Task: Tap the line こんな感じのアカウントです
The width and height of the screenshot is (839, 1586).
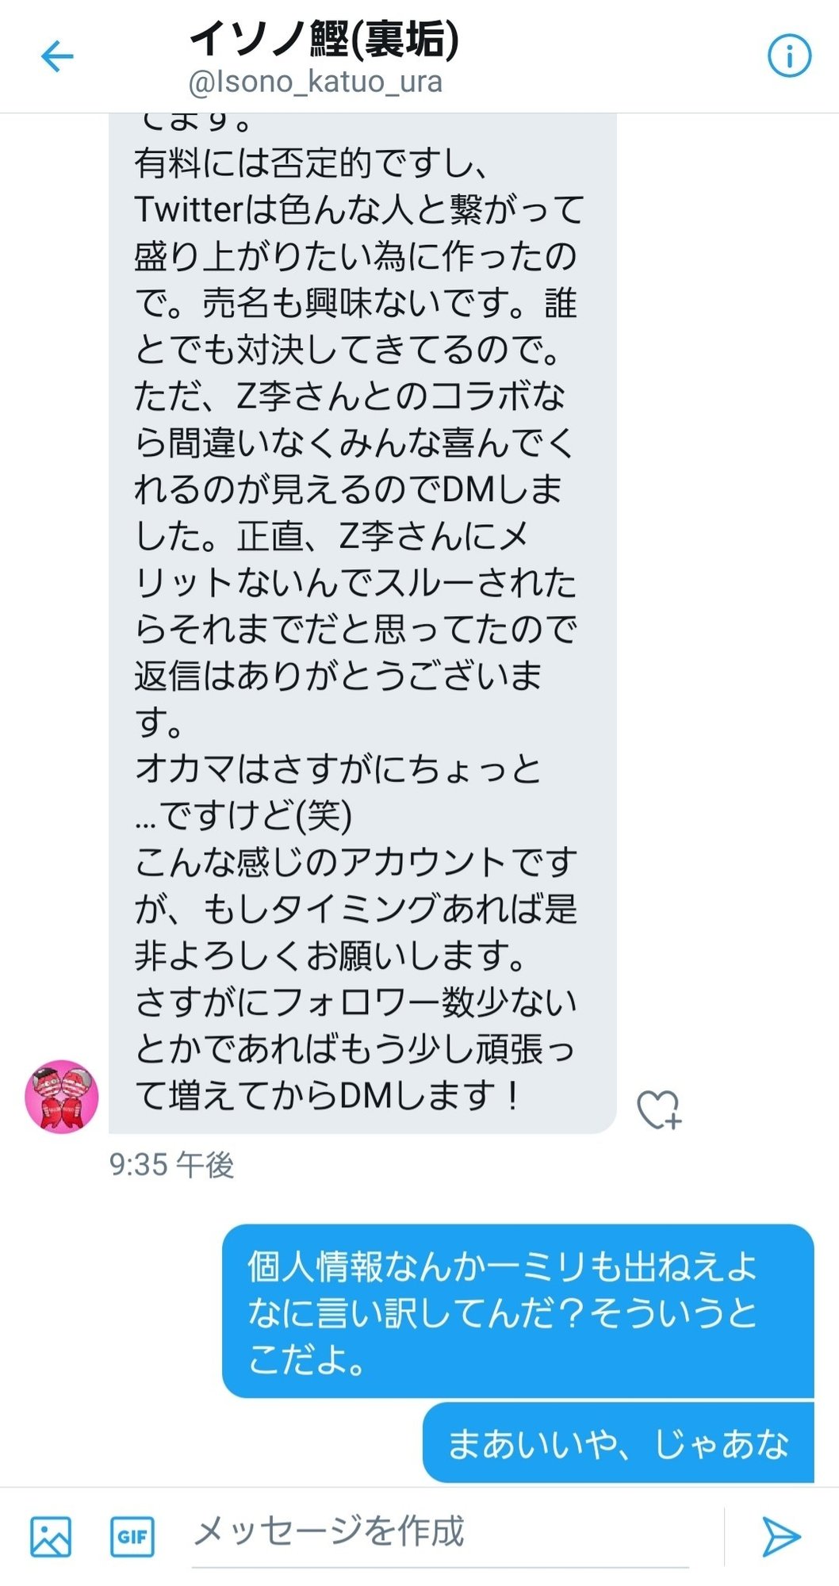Action: coord(355,863)
